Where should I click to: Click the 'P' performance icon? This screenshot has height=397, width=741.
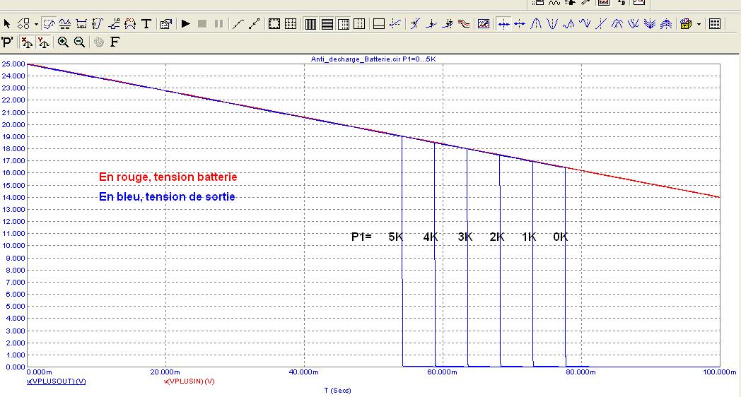[7, 42]
